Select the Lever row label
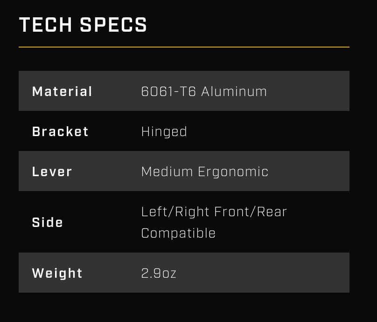This screenshot has width=377, height=322. (x=52, y=171)
